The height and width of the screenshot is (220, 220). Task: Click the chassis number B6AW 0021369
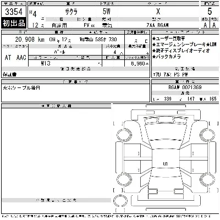(x=185, y=87)
